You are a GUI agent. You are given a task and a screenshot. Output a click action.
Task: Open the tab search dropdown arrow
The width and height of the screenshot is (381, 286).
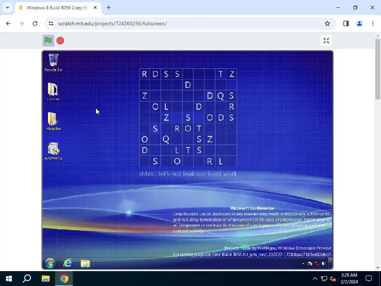pyautogui.click(x=7, y=7)
